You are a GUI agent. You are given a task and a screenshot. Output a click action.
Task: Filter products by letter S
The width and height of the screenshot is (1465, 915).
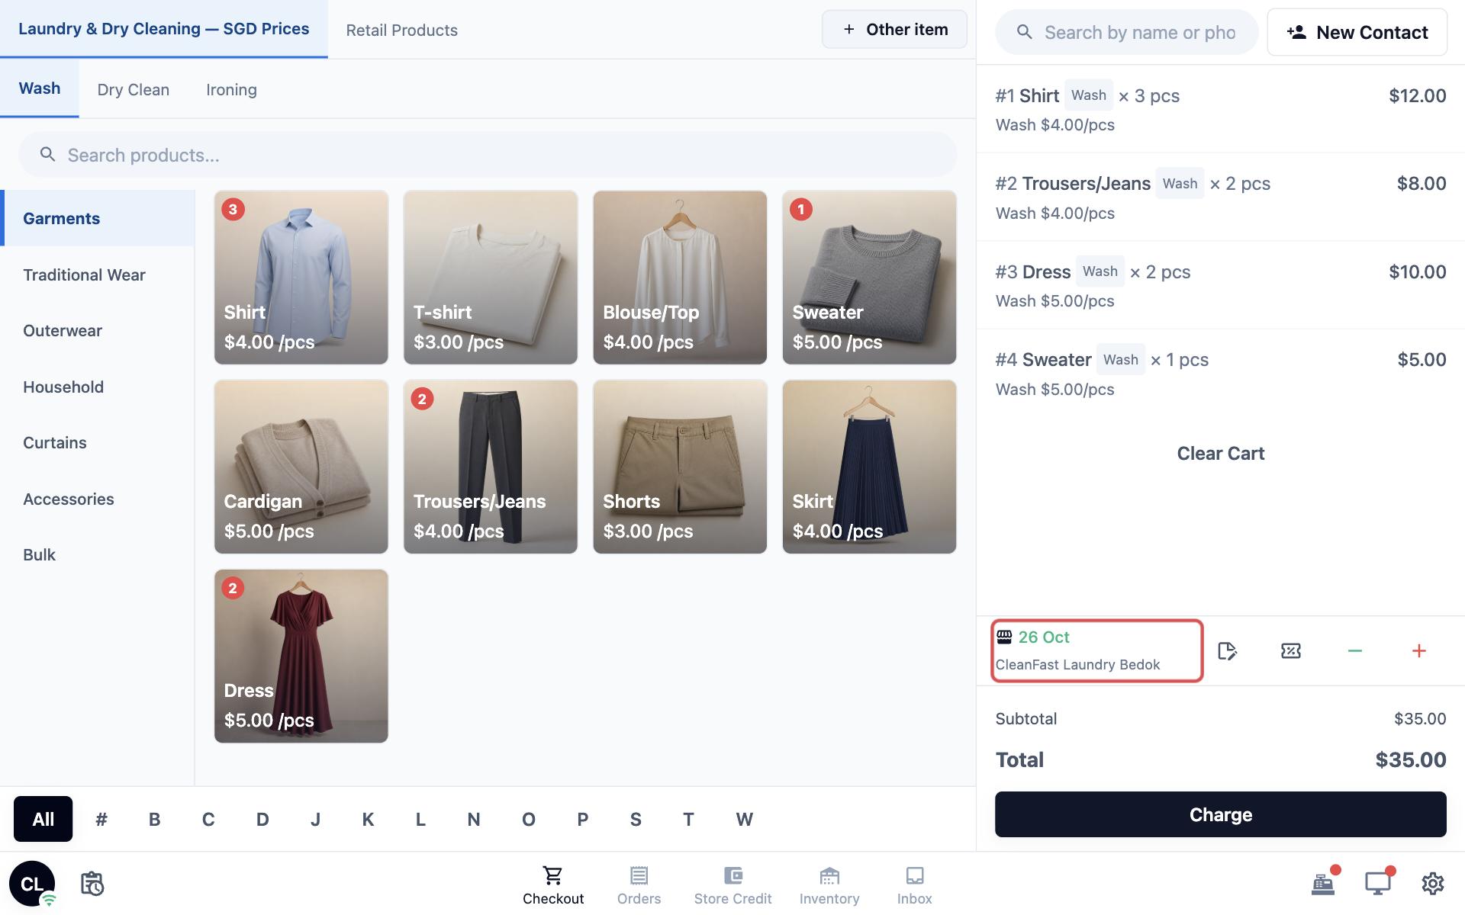click(636, 820)
